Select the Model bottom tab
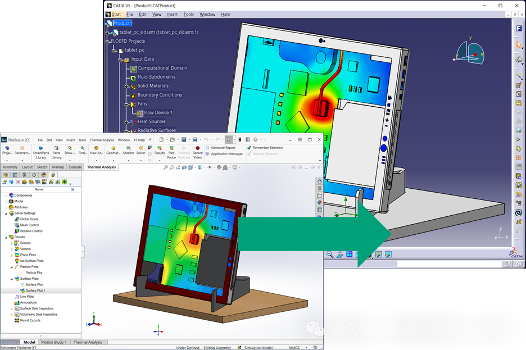Screen dimensions: 526x350 [29, 342]
